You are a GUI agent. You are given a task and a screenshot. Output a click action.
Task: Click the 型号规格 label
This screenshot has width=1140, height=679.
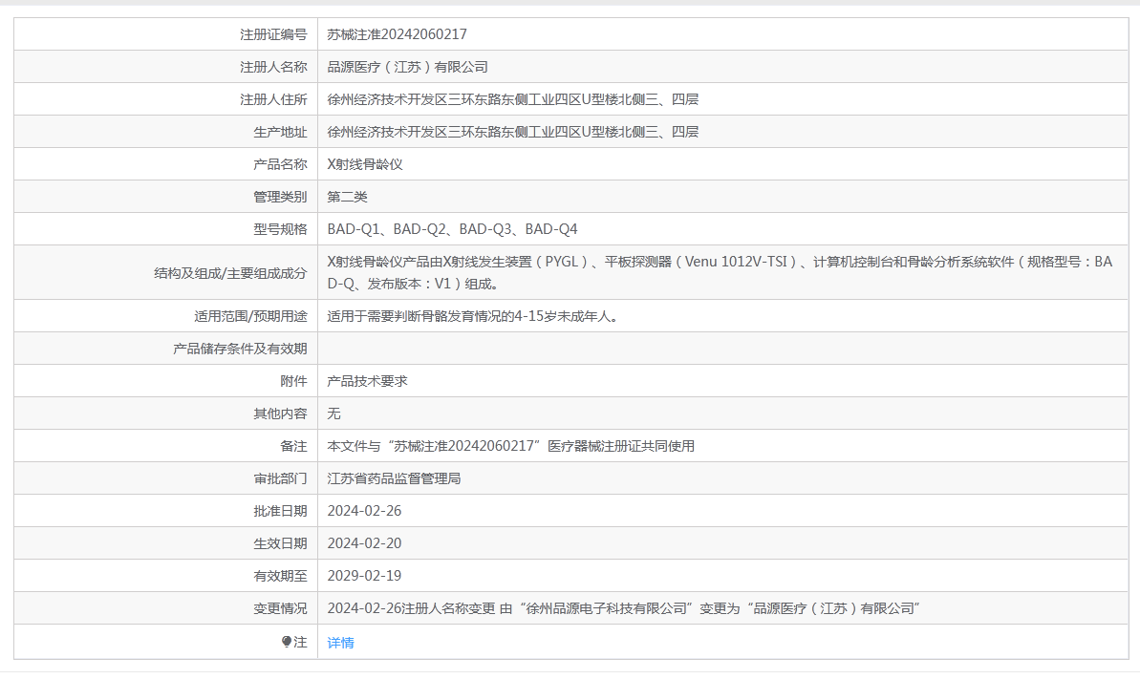click(x=280, y=229)
